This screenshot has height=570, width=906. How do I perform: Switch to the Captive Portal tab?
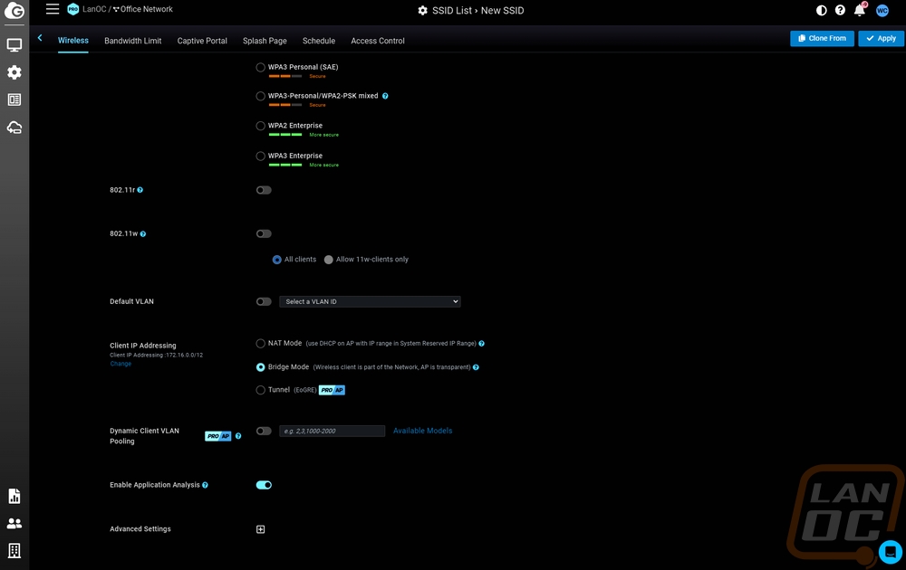point(202,41)
